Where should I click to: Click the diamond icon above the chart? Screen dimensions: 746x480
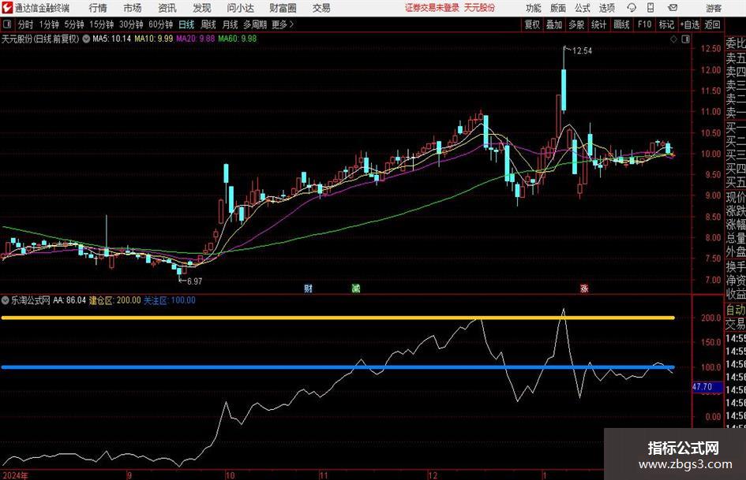673,39
